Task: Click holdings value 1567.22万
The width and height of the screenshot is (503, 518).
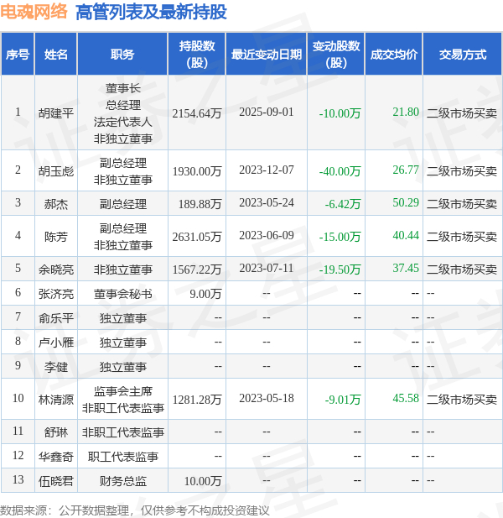Action: 196,269
